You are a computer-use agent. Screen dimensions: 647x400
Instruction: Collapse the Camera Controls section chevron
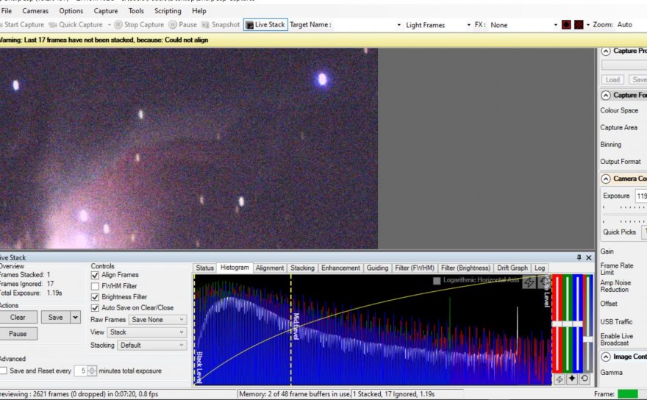[x=606, y=179]
